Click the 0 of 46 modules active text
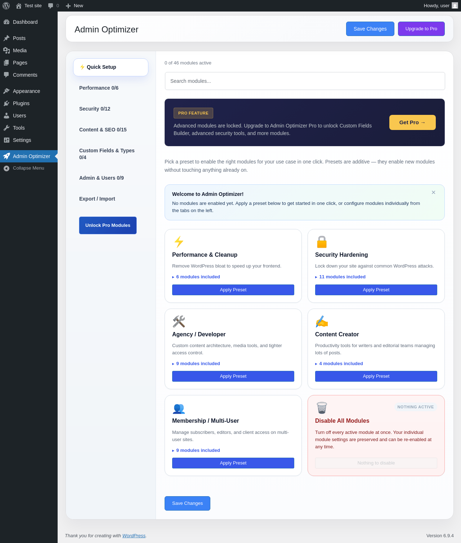The width and height of the screenshot is (461, 543). point(188,63)
